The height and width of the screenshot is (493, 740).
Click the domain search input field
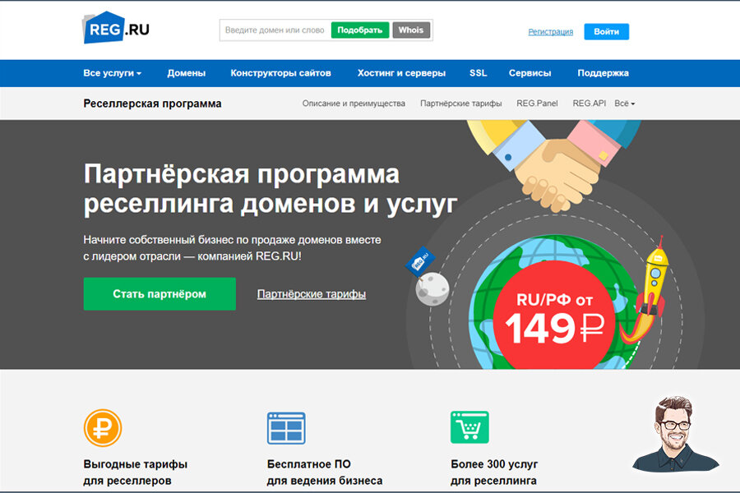tap(275, 30)
